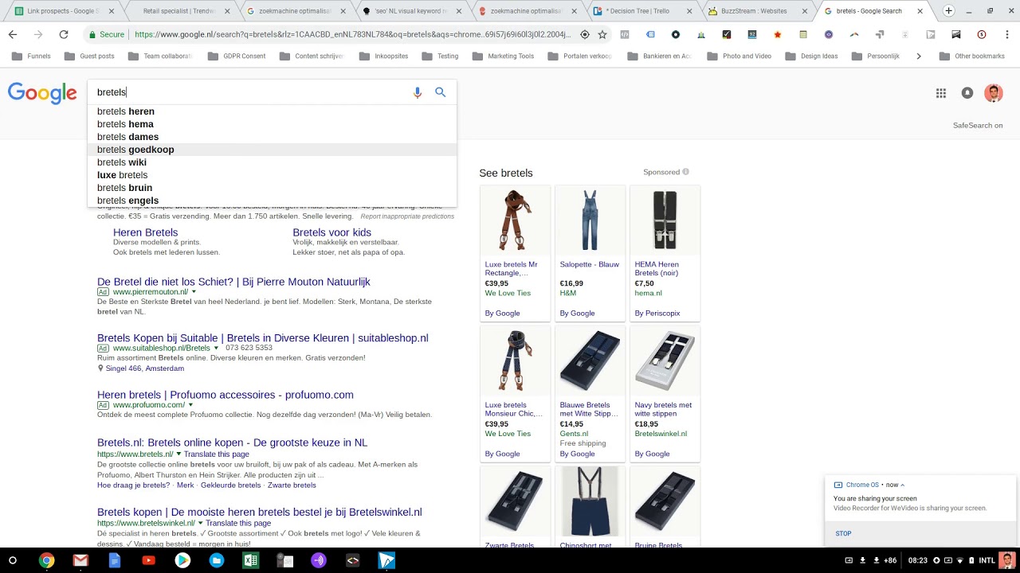This screenshot has height=573, width=1020.
Task: Open dropdown arrow next to bretels.nl URL
Action: click(178, 454)
